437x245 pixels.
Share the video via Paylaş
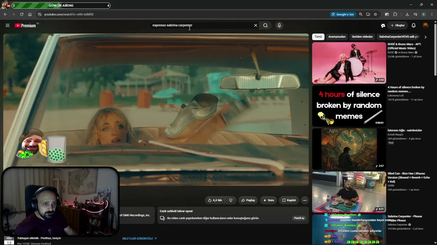248,200
